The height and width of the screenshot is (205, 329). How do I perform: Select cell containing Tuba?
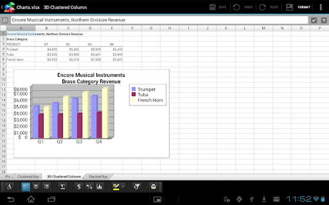21,54
